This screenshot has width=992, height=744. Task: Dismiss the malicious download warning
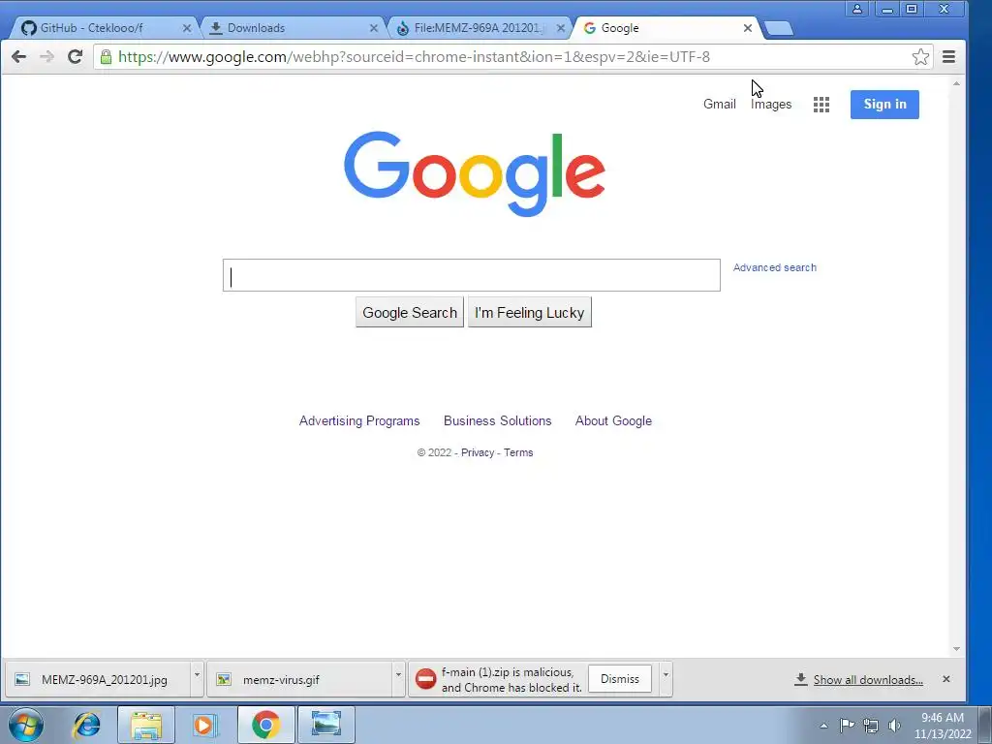(619, 679)
